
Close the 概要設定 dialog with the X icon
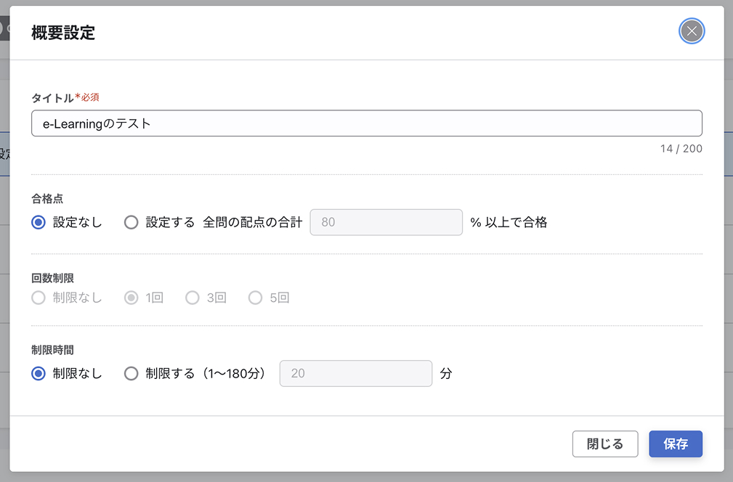click(x=691, y=30)
